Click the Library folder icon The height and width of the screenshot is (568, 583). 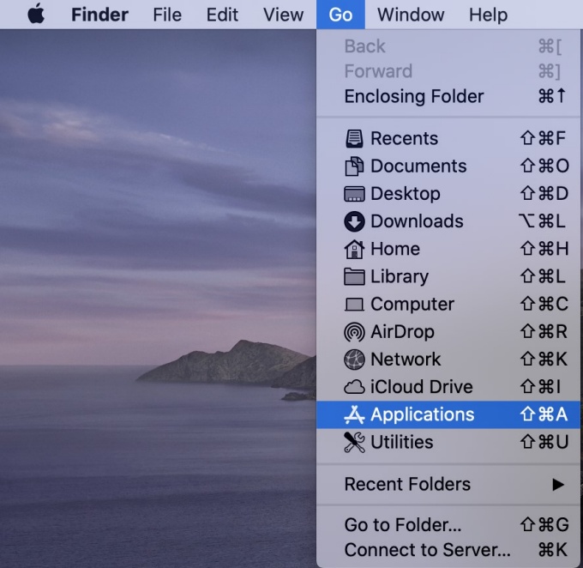(354, 276)
